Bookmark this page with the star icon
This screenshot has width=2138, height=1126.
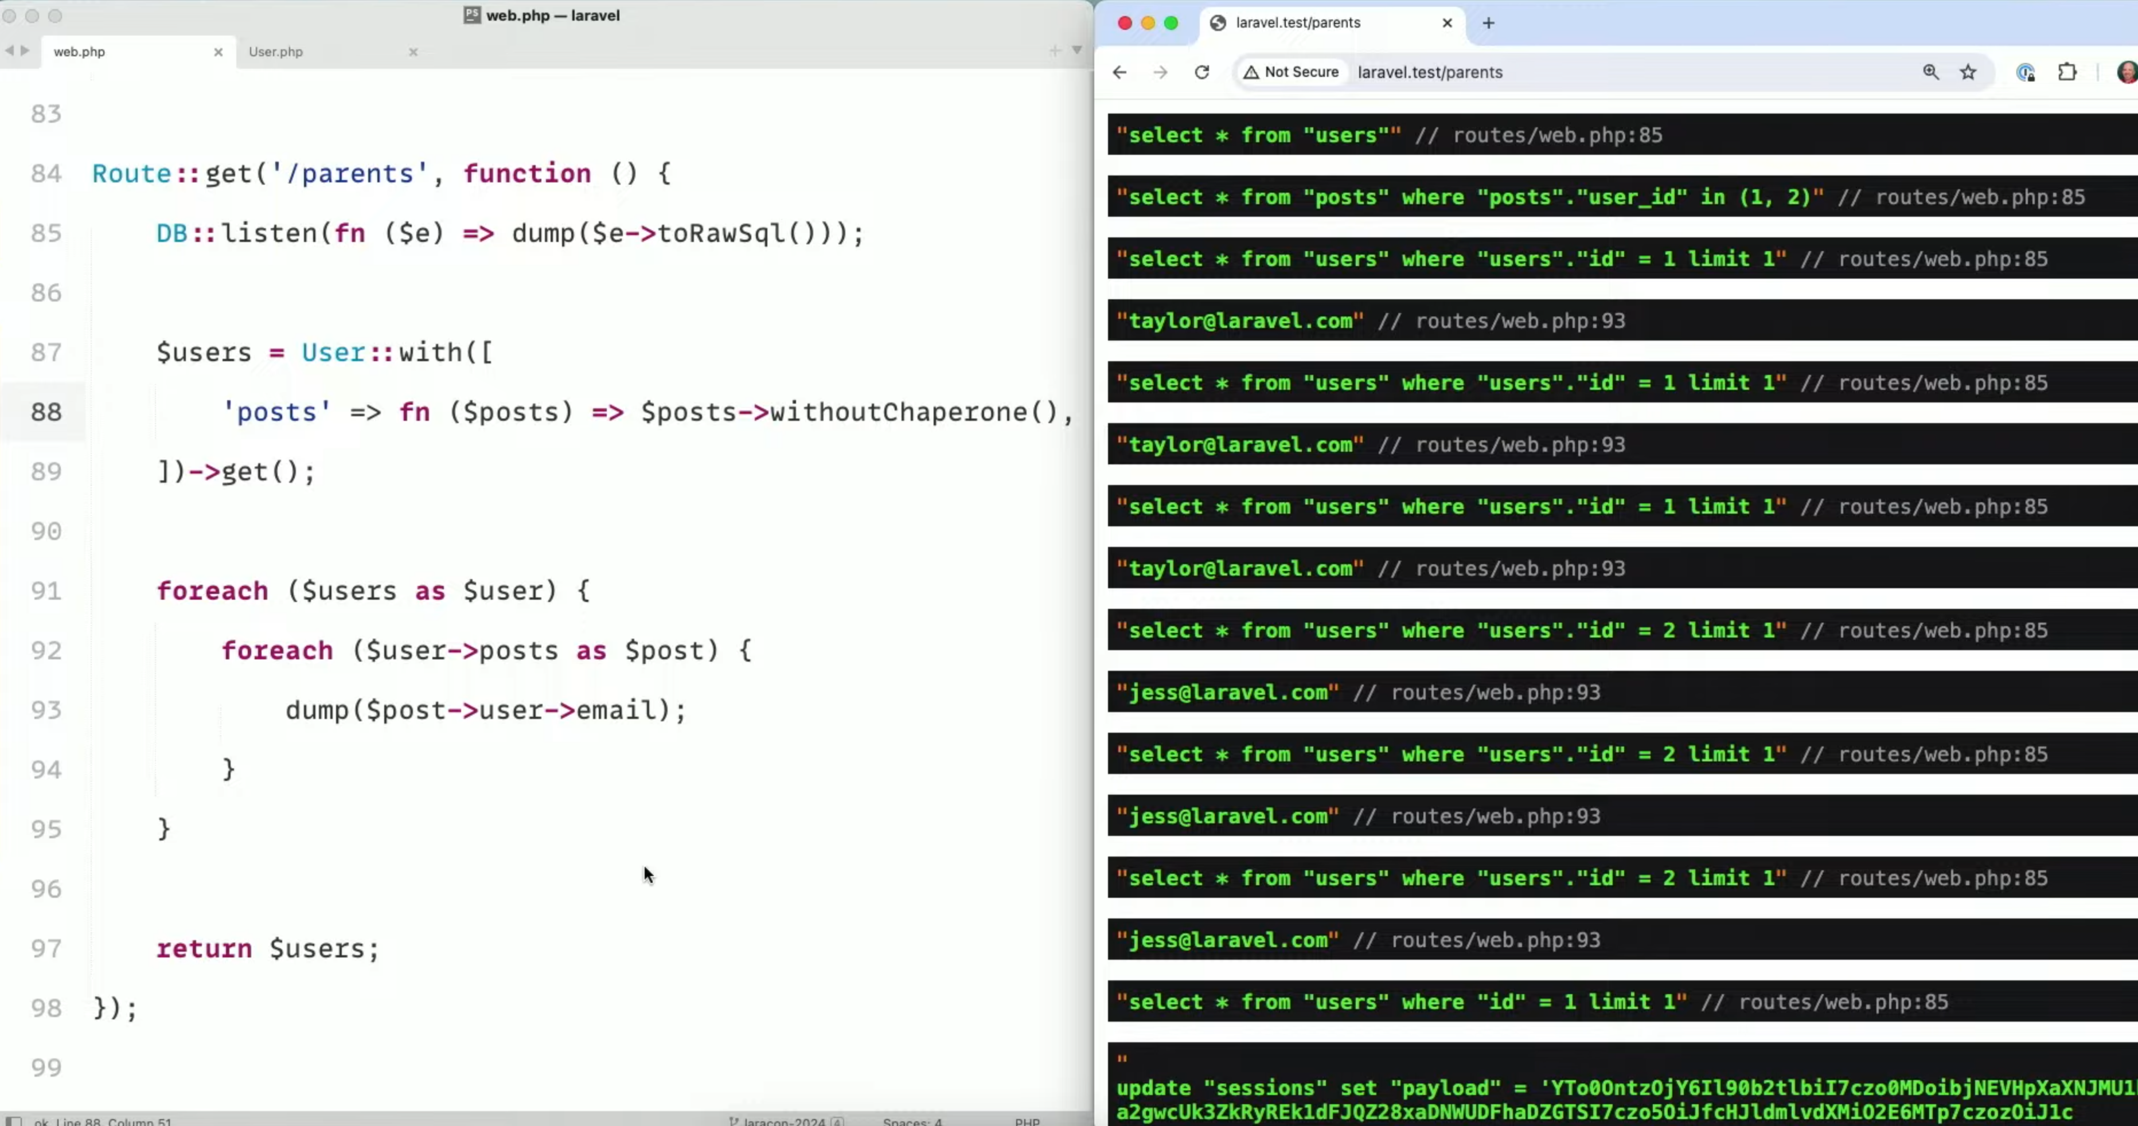pos(1968,72)
